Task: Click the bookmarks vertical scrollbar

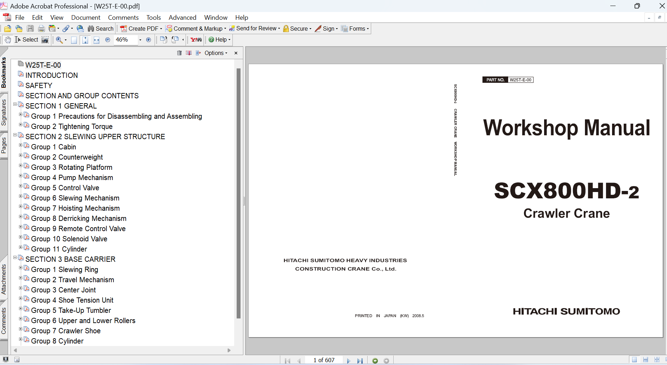Action: coord(238,193)
